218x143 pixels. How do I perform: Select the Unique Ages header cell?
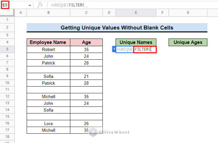tap(188, 42)
